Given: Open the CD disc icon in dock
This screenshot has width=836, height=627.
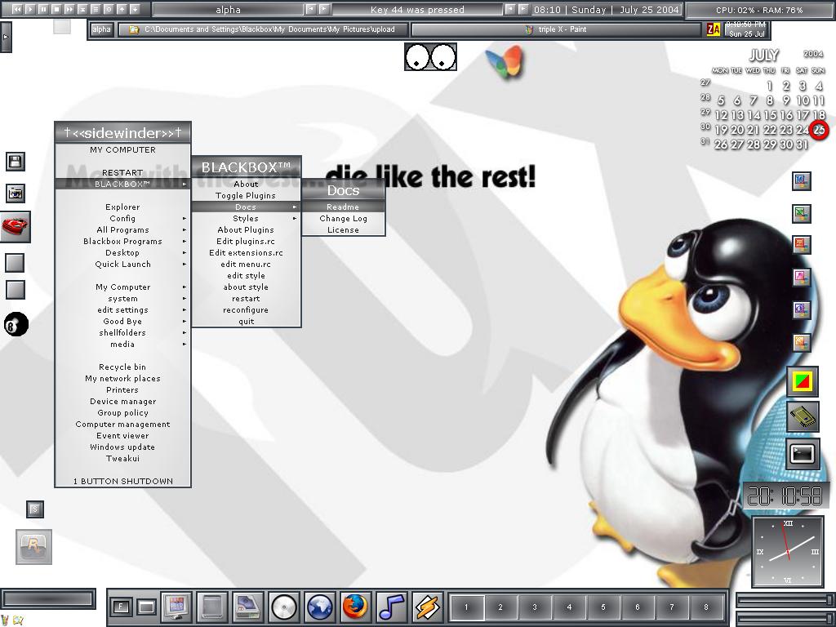Looking at the screenshot, I should tap(283, 607).
